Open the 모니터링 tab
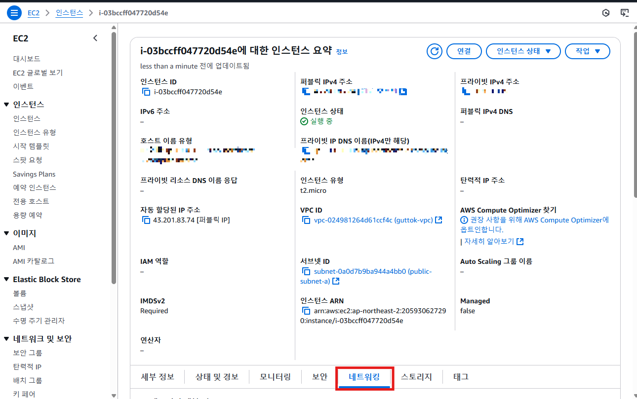The width and height of the screenshot is (637, 399). pyautogui.click(x=276, y=377)
